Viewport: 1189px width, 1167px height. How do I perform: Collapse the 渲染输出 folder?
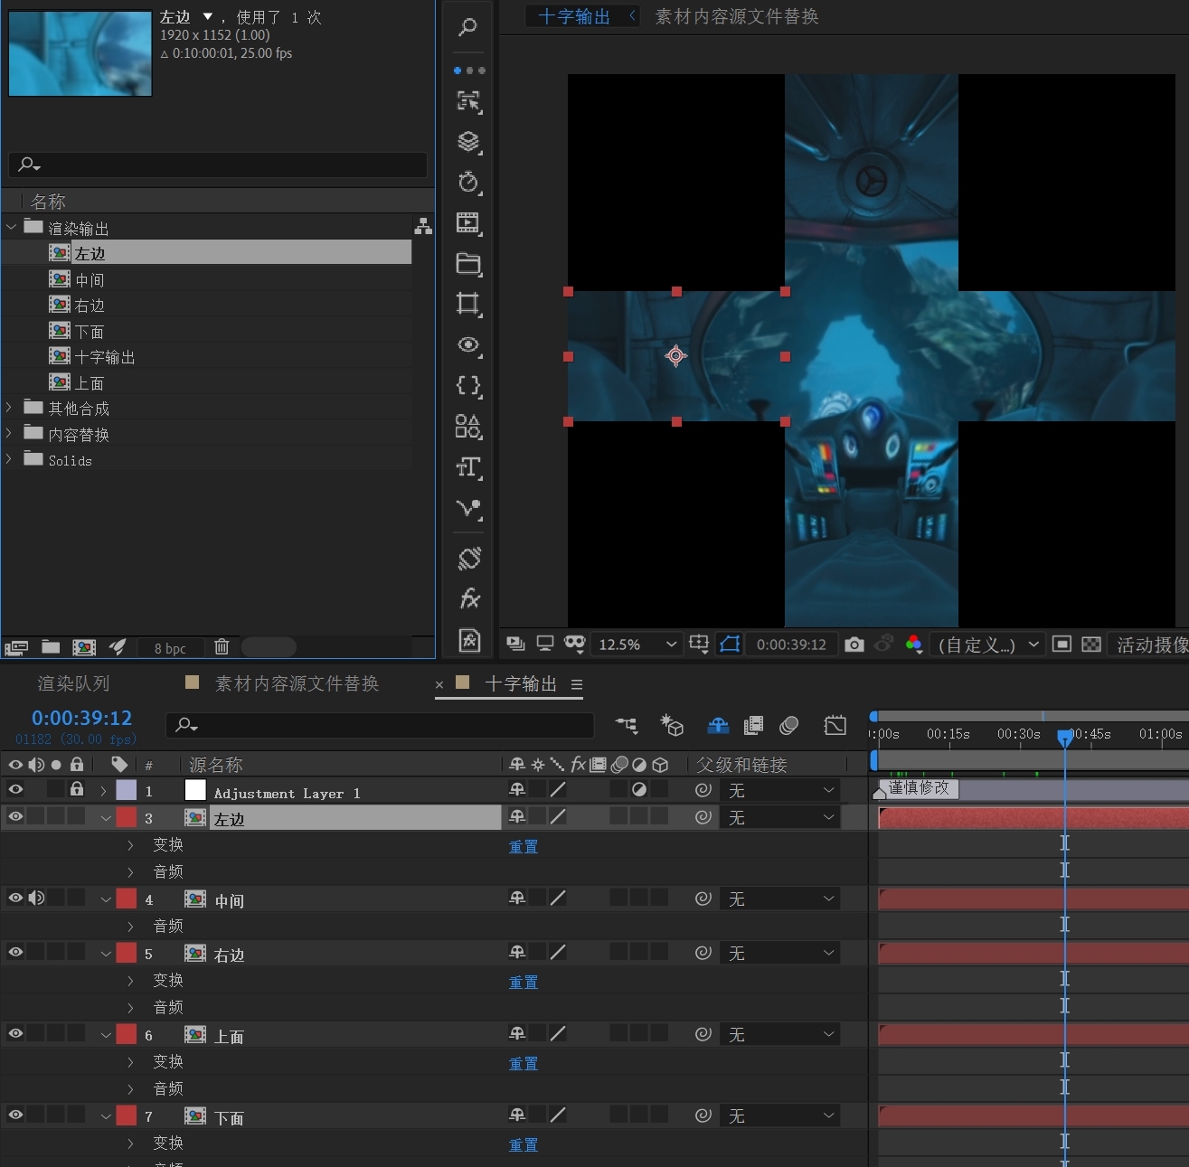(12, 227)
